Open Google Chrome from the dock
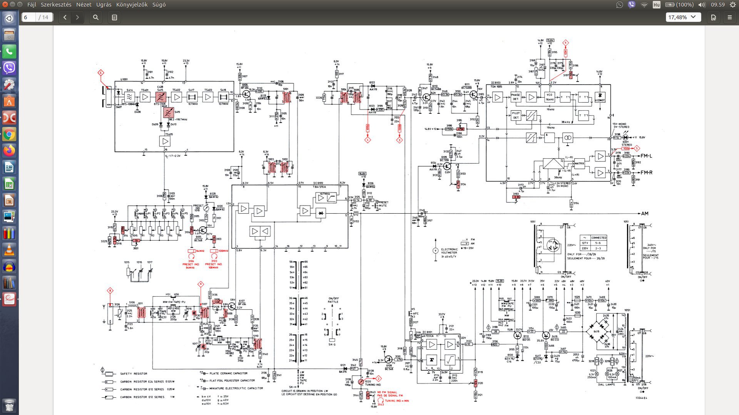This screenshot has height=415, width=739. 9,134
